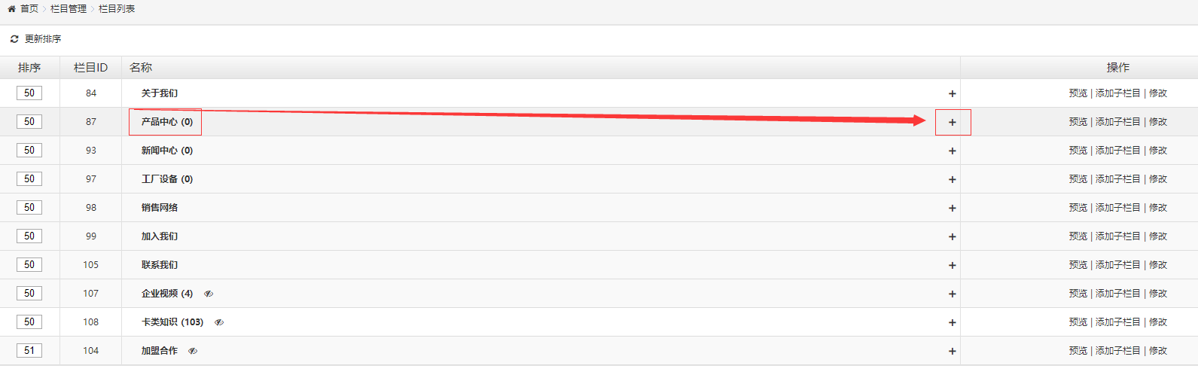Toggle visibility eye icon for 企业视频
Image resolution: width=1198 pixels, height=384 pixels.
pyautogui.click(x=209, y=294)
